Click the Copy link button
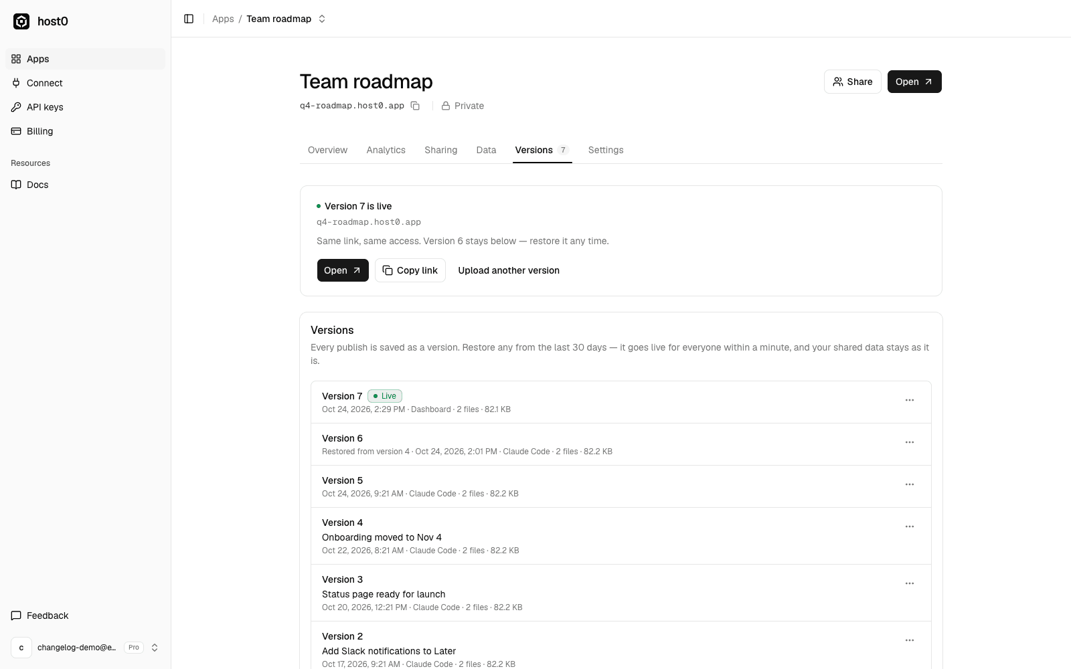The image size is (1071, 669). [410, 270]
